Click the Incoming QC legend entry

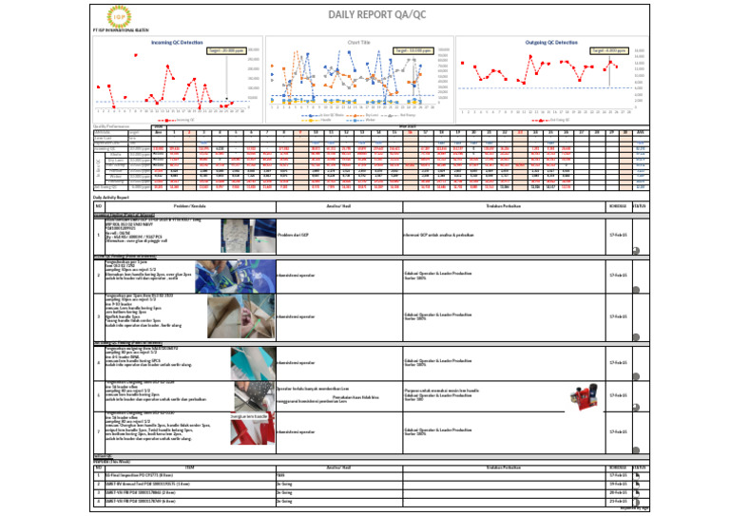click(x=178, y=120)
